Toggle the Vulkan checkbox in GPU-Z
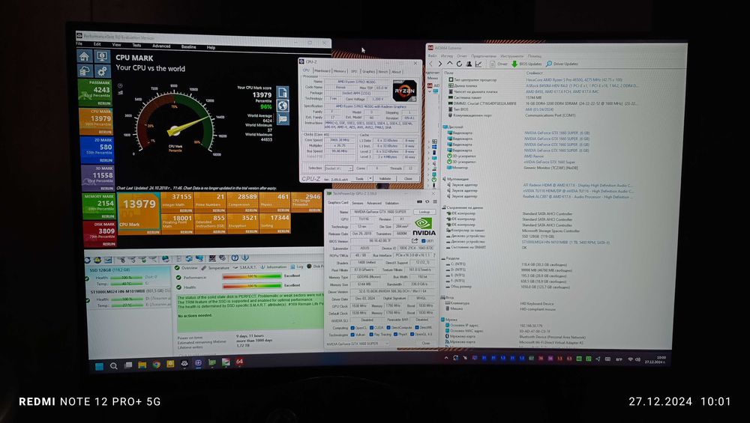 coord(352,335)
